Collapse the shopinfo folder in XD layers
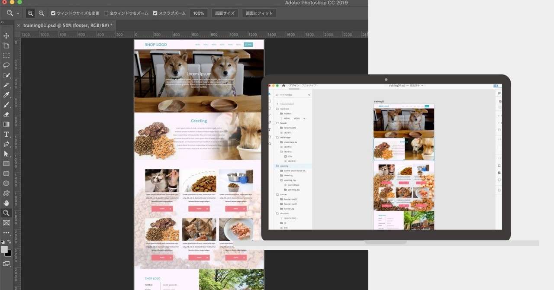Screen dimensions: 554x290 [x=277, y=213]
